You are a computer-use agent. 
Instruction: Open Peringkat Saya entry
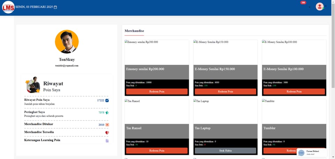66,114
